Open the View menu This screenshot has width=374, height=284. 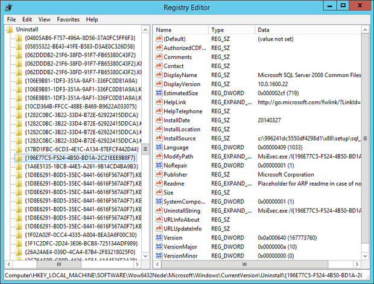[45, 19]
